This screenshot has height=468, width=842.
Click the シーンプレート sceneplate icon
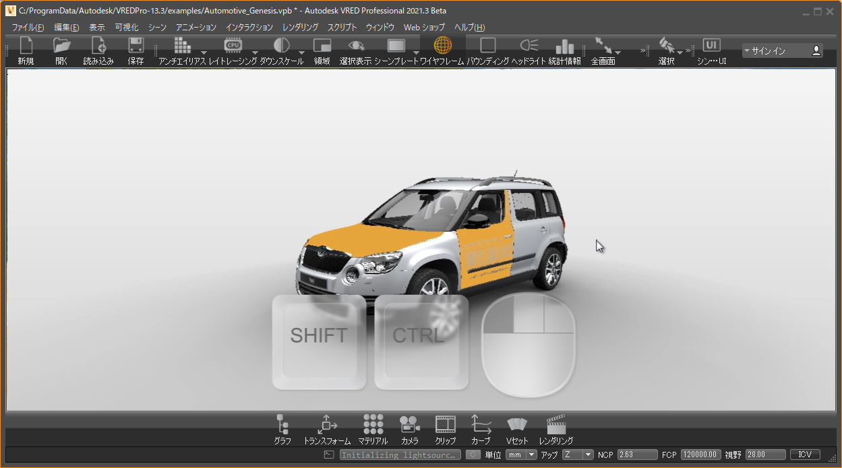coord(396,45)
